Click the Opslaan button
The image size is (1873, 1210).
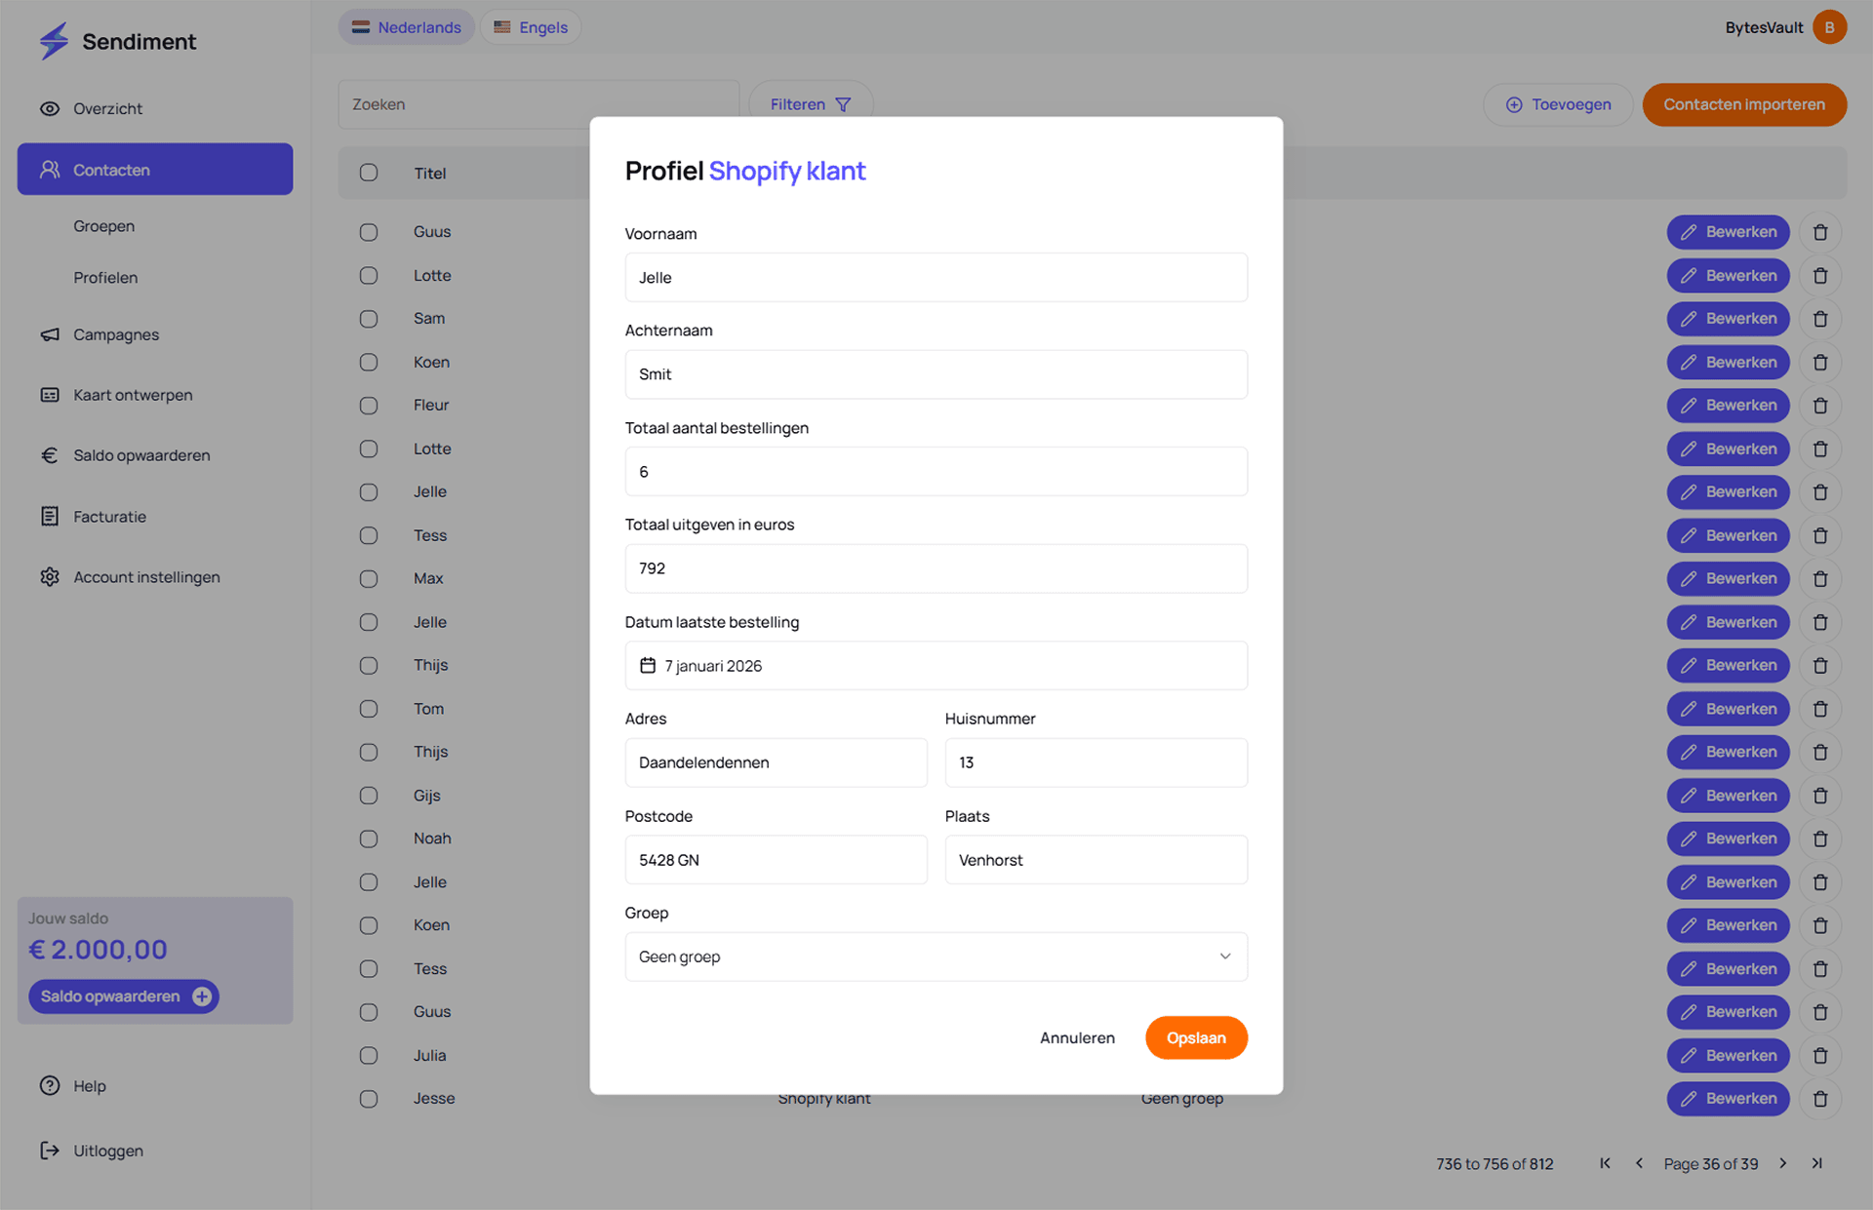pos(1195,1037)
